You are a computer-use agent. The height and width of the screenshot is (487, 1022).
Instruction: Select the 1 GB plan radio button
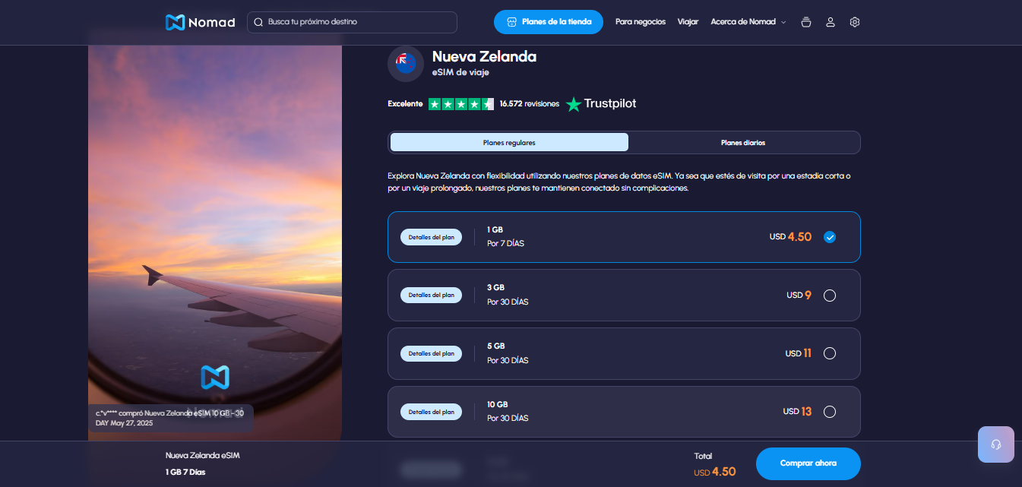(830, 237)
